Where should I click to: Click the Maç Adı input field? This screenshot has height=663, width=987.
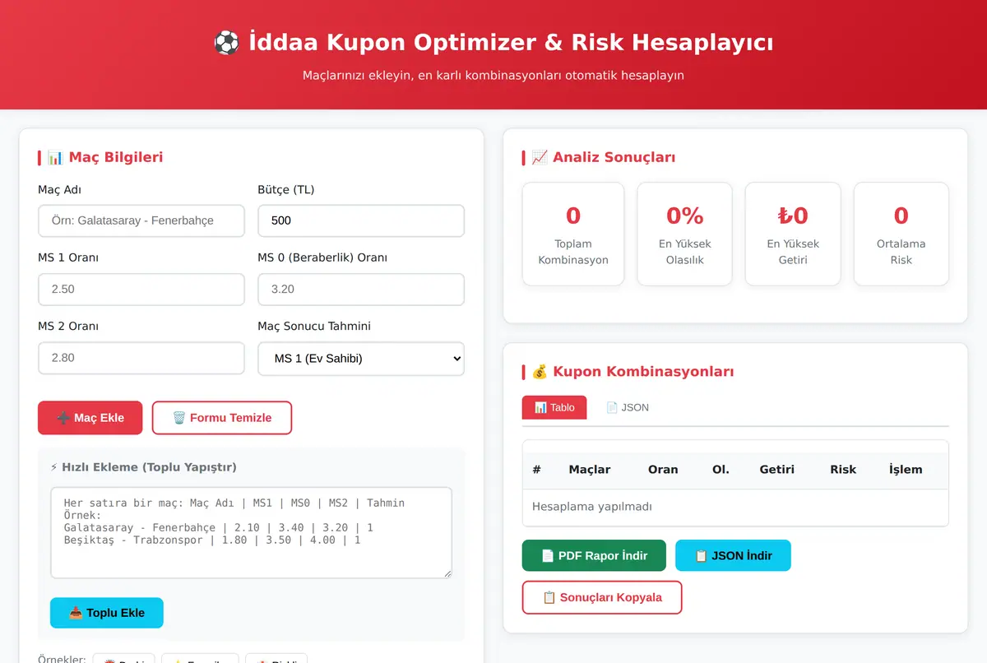pyautogui.click(x=141, y=220)
